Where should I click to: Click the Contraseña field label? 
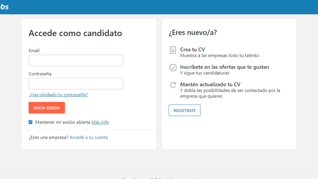[x=40, y=74]
